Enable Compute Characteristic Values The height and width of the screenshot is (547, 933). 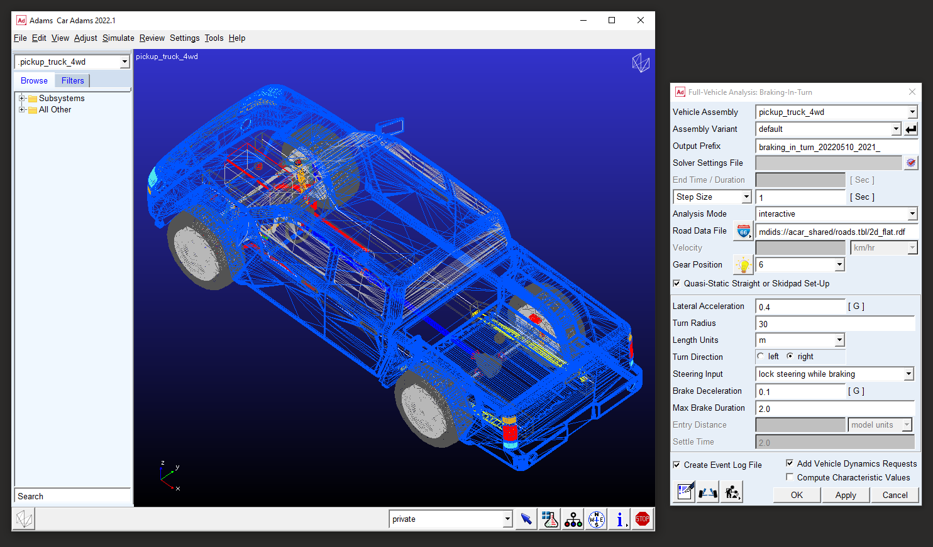pos(790,477)
